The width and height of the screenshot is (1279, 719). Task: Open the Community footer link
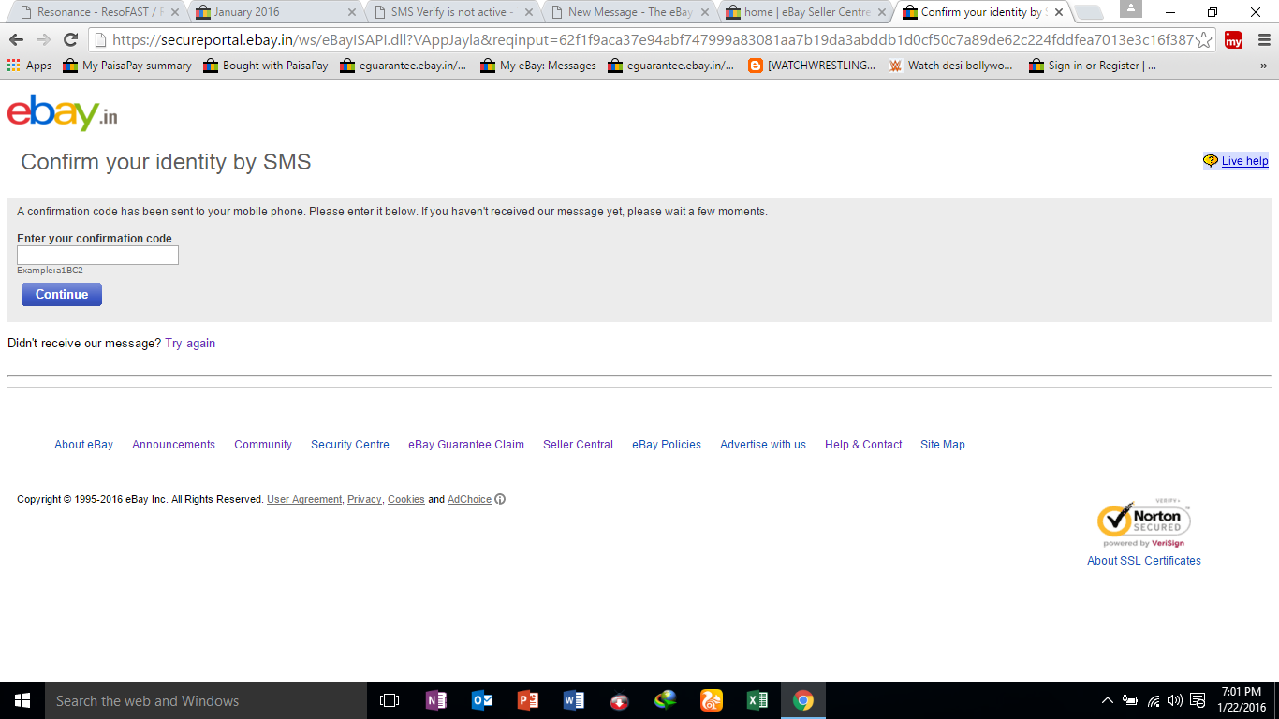pos(263,445)
